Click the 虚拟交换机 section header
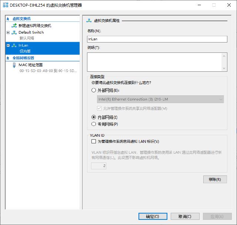Viewport: 237px width, 225px height. 21,19
